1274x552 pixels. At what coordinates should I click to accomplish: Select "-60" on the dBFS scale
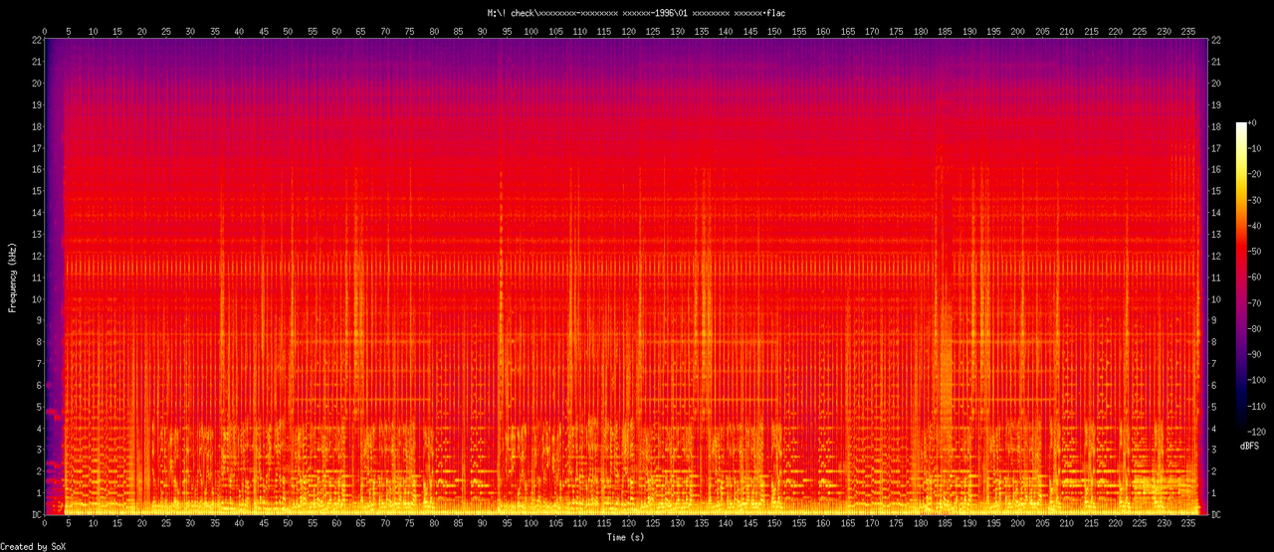(x=1257, y=277)
